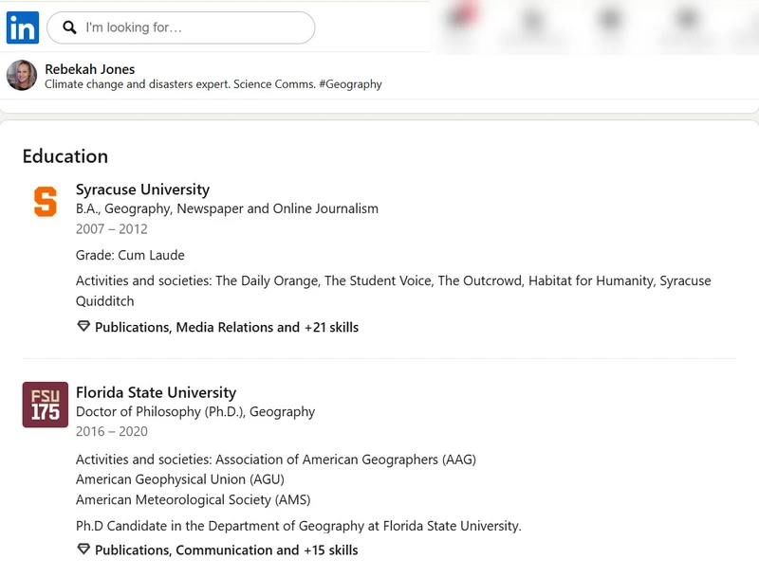The height and width of the screenshot is (577, 759).
Task: Click the Syracuse University orange S logo
Action: (46, 202)
